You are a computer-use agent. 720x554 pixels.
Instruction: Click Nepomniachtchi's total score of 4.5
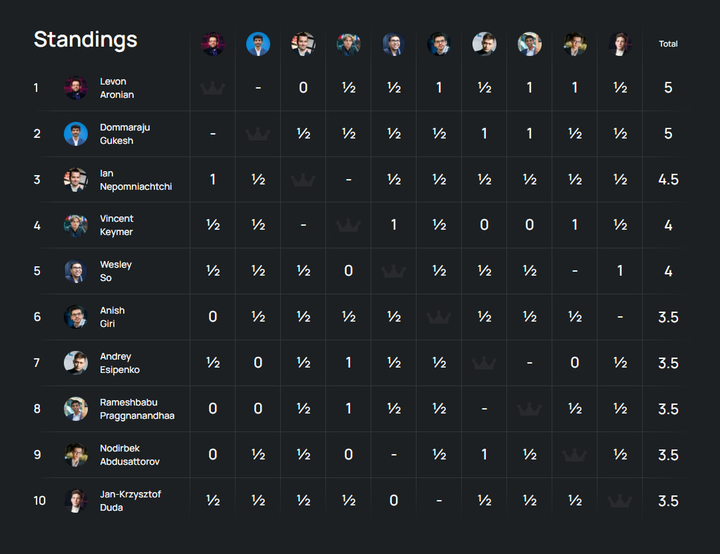[668, 180]
